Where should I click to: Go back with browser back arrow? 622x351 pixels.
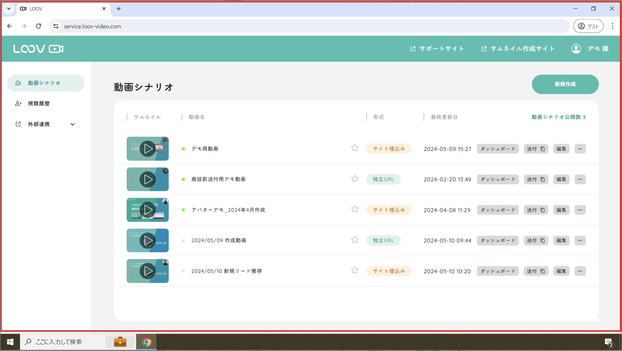tap(10, 26)
